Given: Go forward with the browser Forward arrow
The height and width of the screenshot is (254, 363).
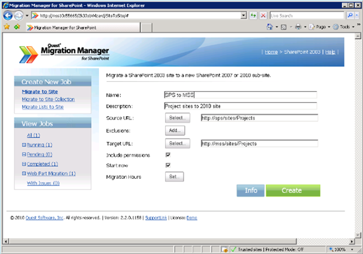Looking at the screenshot, I should [x=18, y=15].
